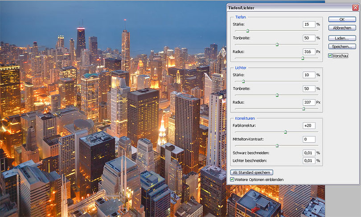This screenshot has height=217, width=361.
Task: Click the Tiefen Tonbreite slider handle
Action: point(277,44)
